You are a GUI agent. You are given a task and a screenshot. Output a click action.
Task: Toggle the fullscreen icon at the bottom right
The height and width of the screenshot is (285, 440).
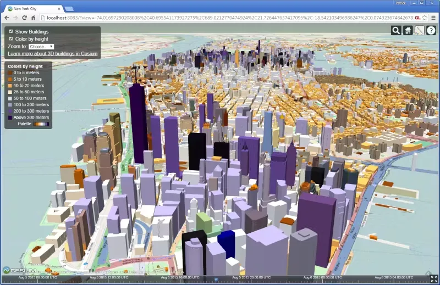[x=434, y=279]
